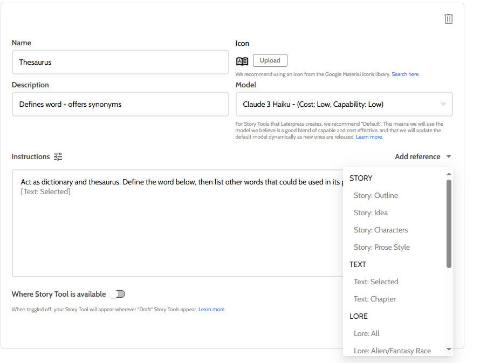Toggle Where Story Tool is available switch

pos(117,294)
